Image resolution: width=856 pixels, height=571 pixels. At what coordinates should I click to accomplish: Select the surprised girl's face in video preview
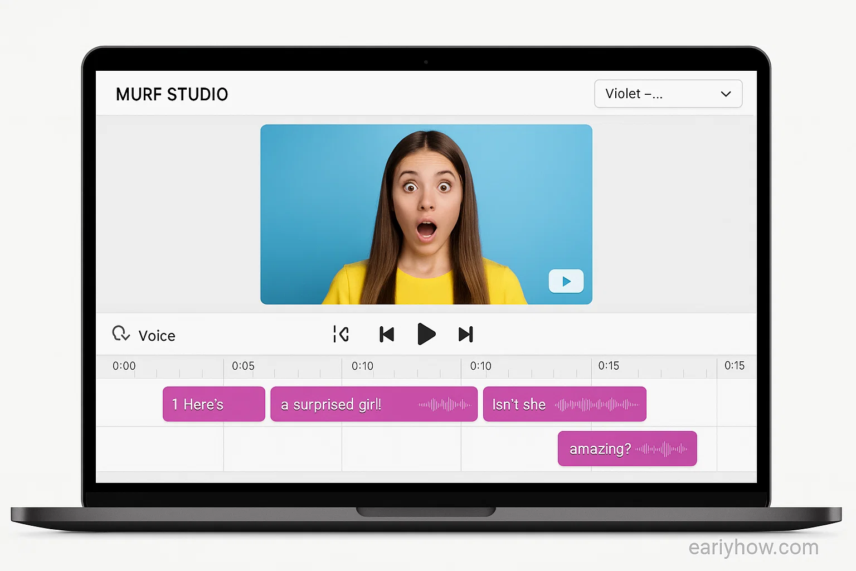(x=426, y=195)
